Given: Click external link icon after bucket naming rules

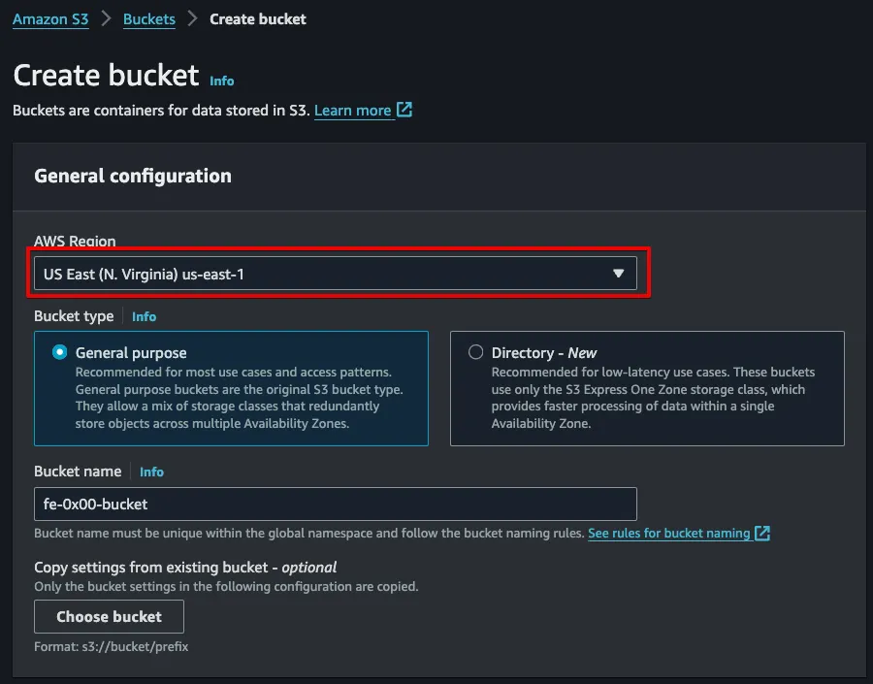Looking at the screenshot, I should click(x=762, y=533).
